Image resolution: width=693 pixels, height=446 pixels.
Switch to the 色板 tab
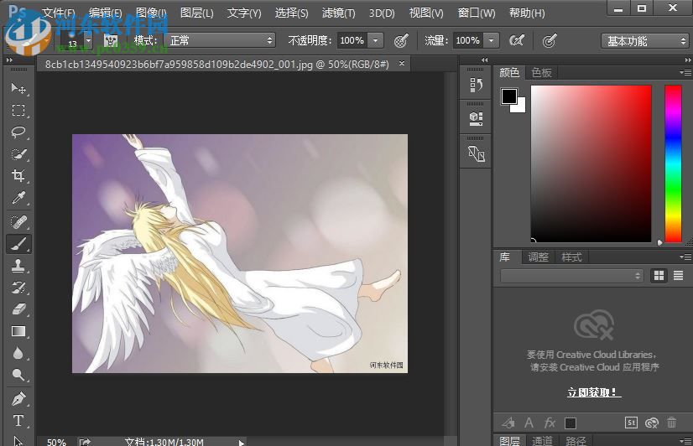coord(542,73)
